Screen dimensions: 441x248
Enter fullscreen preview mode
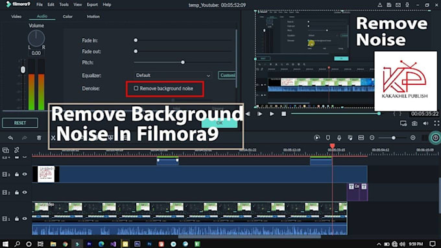pos(436,123)
